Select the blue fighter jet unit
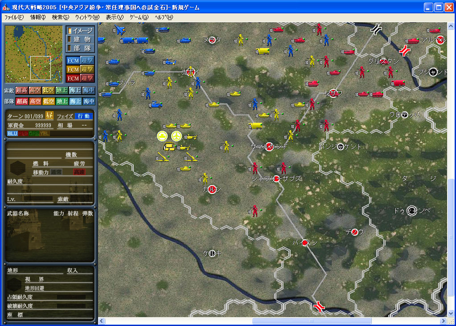 [x=120, y=30]
